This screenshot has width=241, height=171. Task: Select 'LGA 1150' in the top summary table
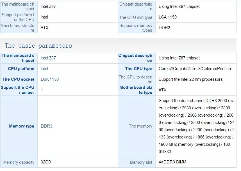tap(167, 17)
